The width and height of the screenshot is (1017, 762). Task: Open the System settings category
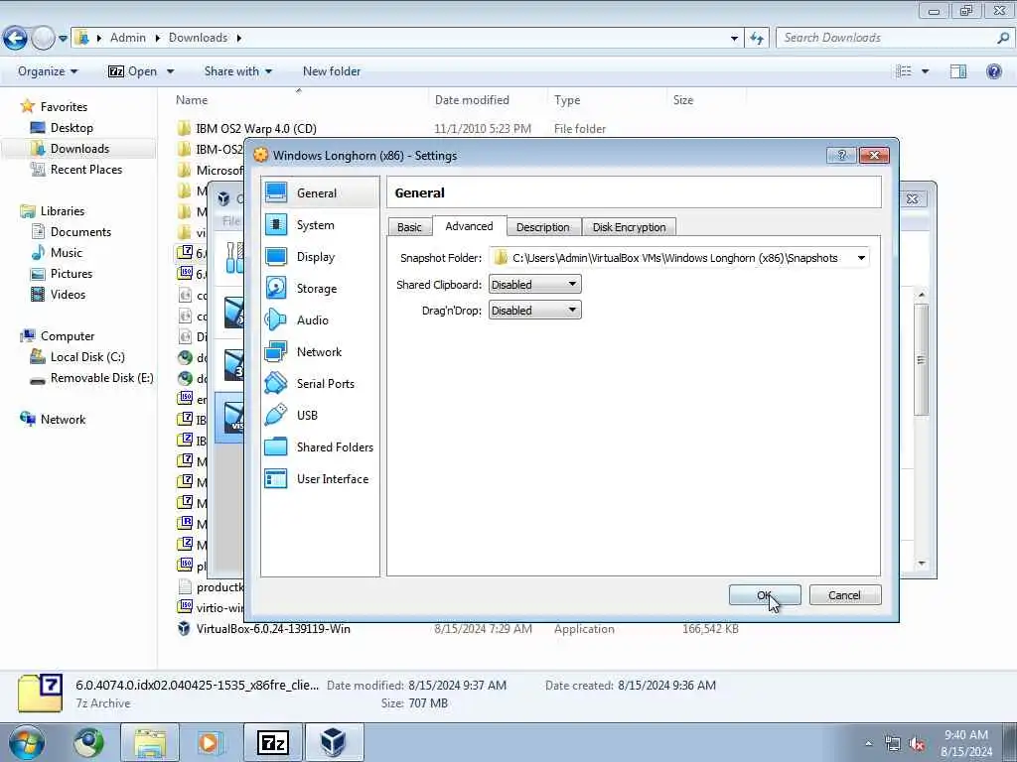320,225
